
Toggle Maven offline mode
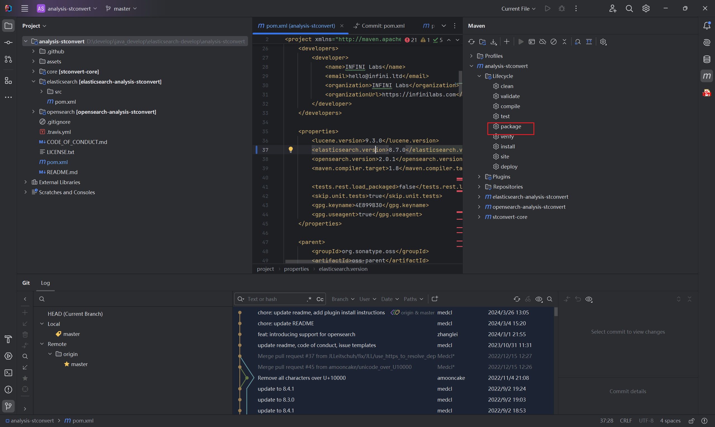542,42
